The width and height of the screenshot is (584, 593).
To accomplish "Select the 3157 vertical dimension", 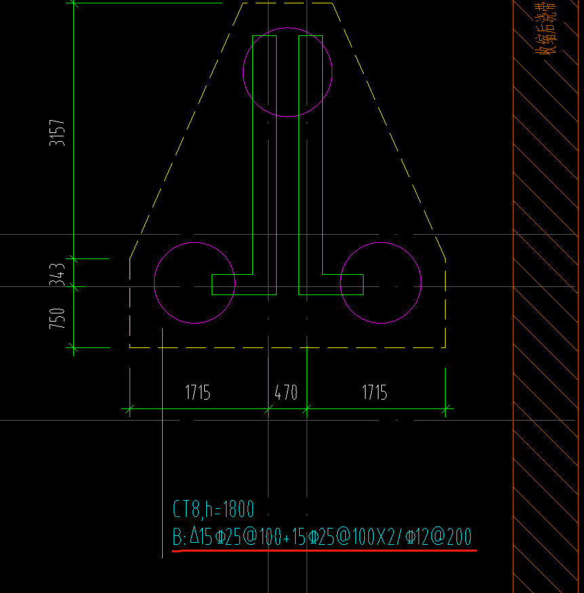I will [57, 133].
